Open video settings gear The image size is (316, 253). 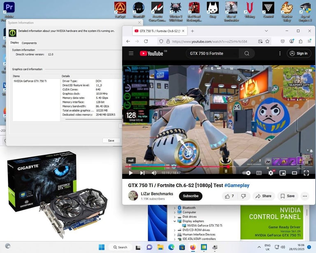point(271,173)
